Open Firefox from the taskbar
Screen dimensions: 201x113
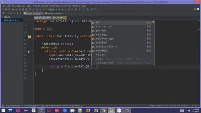88,110
